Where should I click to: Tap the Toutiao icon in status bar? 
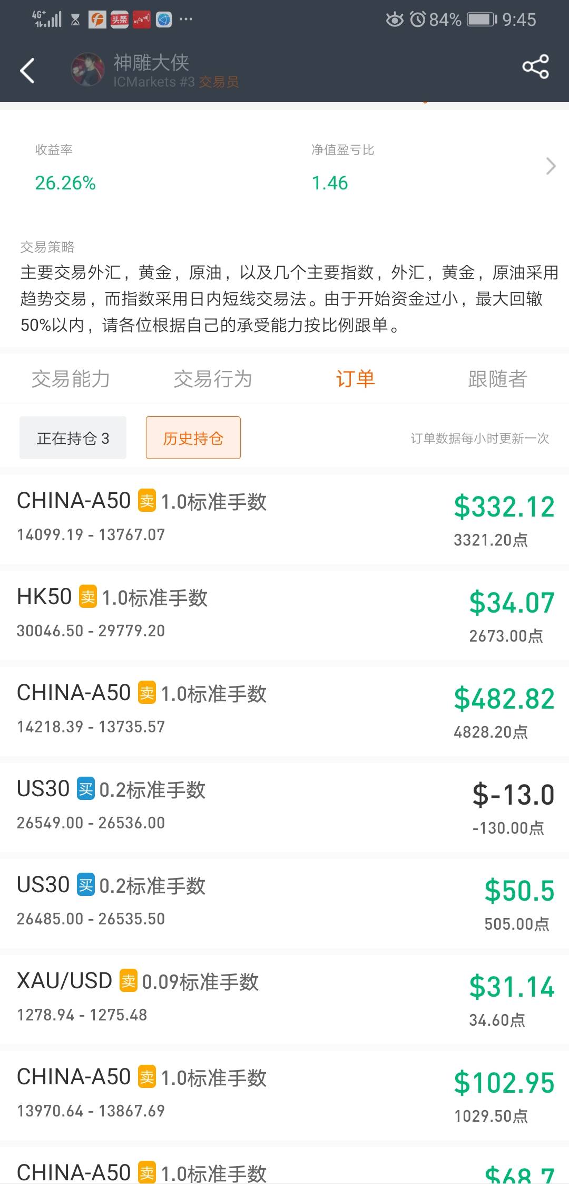click(x=120, y=20)
